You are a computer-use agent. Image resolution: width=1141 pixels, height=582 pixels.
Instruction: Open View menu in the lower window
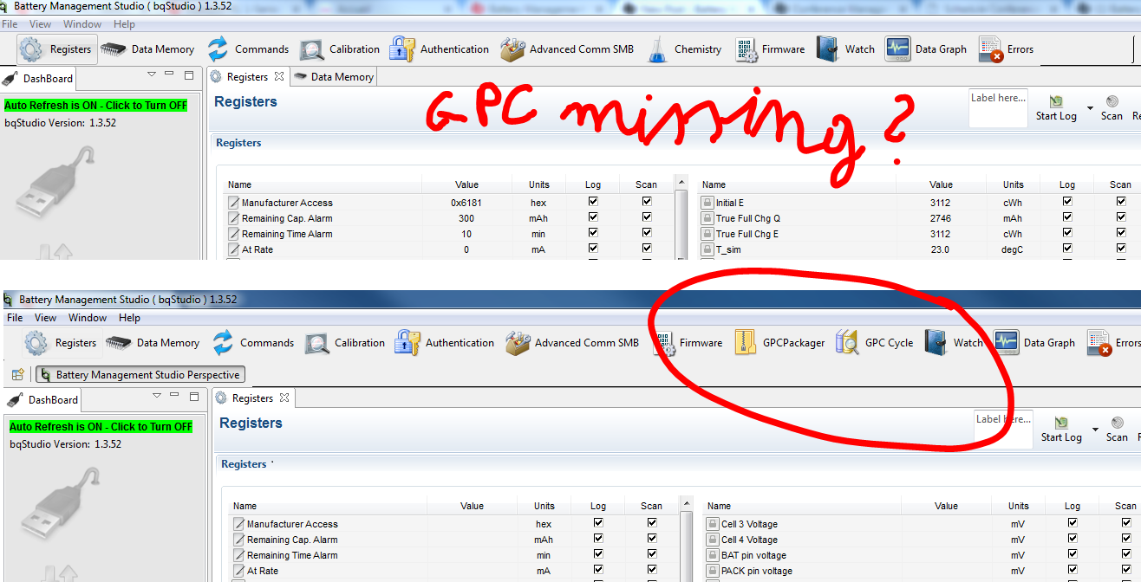(46, 318)
